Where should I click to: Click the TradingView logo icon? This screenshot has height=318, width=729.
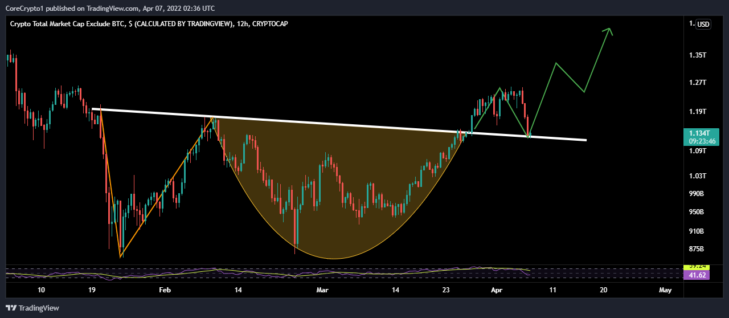pyautogui.click(x=10, y=308)
